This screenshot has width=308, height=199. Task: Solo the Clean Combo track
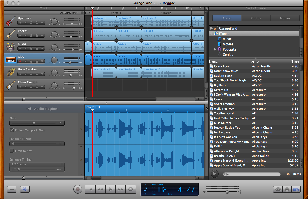coord(31,87)
